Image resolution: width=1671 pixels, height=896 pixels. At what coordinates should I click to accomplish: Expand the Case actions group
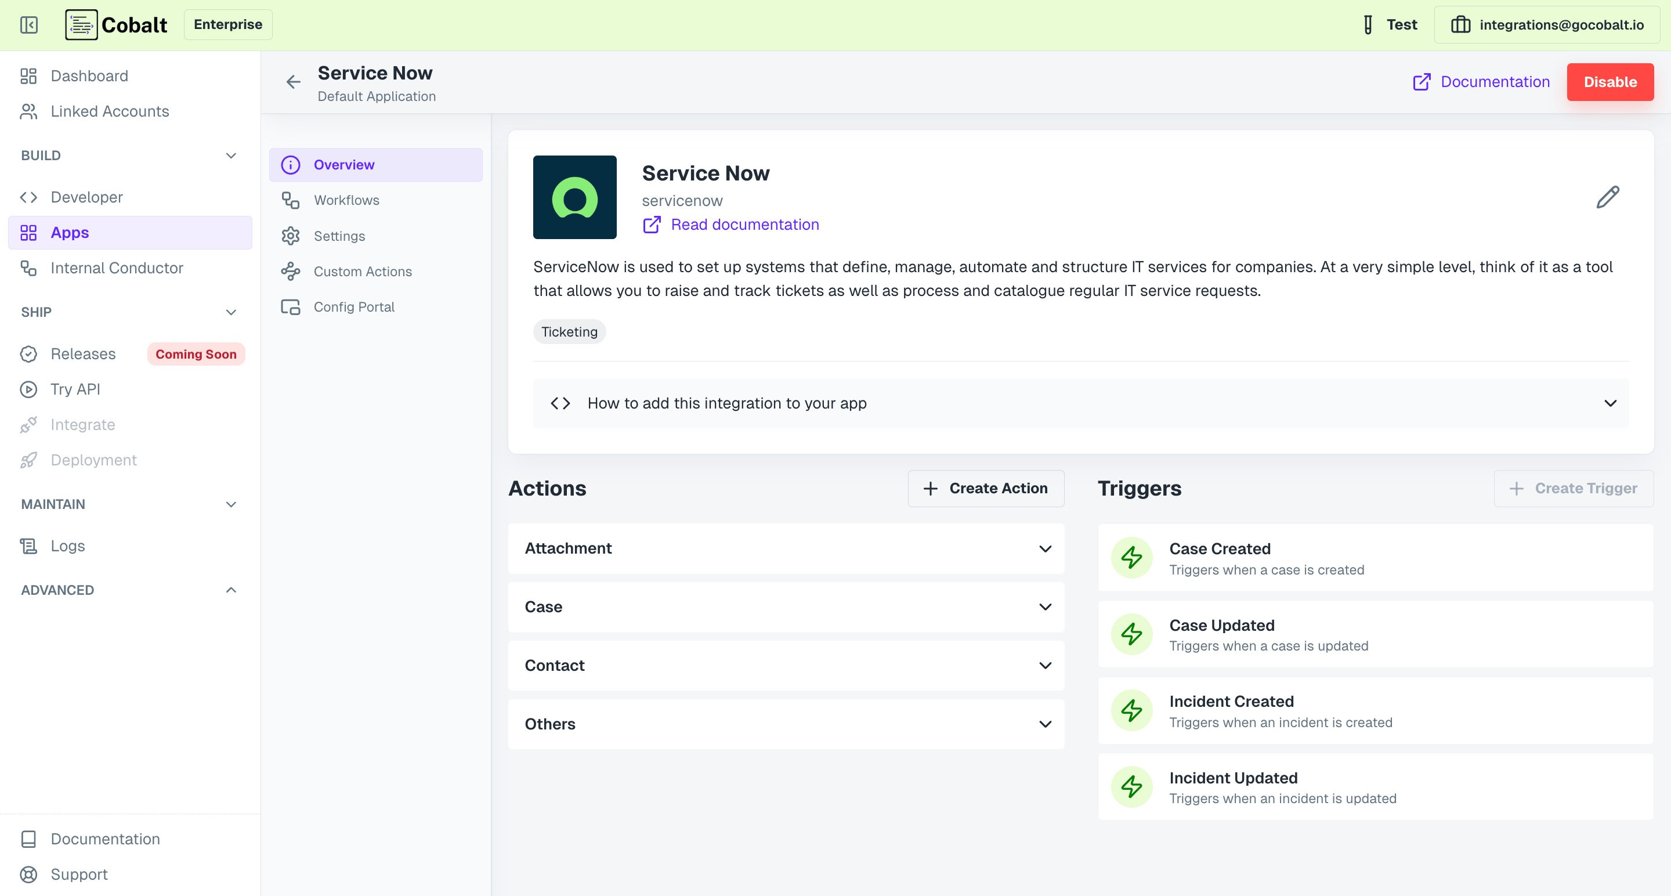[x=786, y=607]
